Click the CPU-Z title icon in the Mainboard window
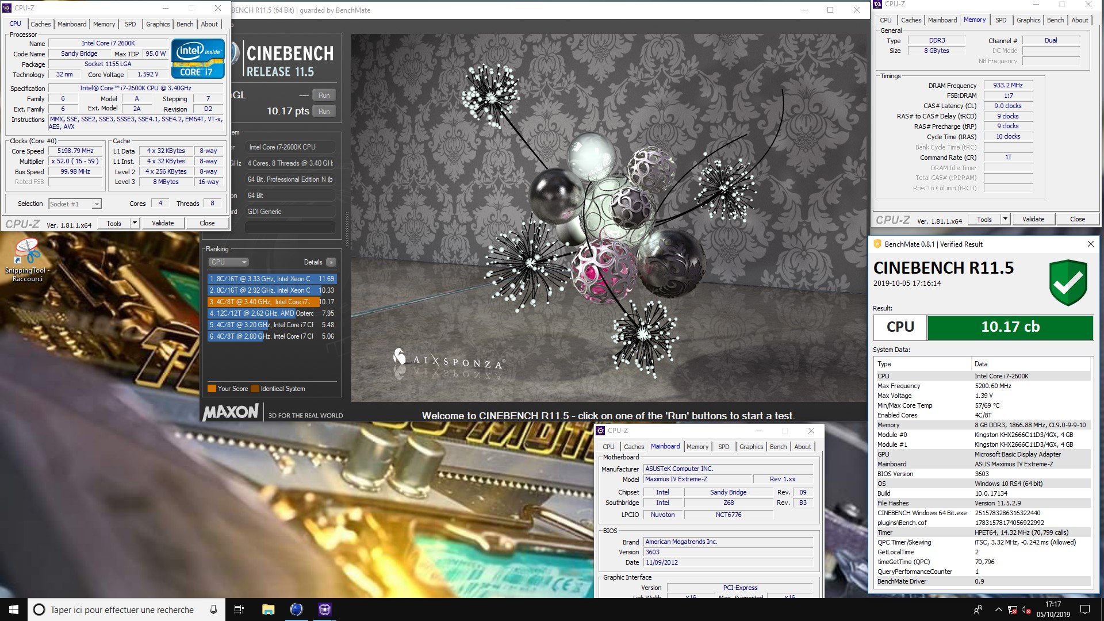The image size is (1104, 621). point(600,430)
